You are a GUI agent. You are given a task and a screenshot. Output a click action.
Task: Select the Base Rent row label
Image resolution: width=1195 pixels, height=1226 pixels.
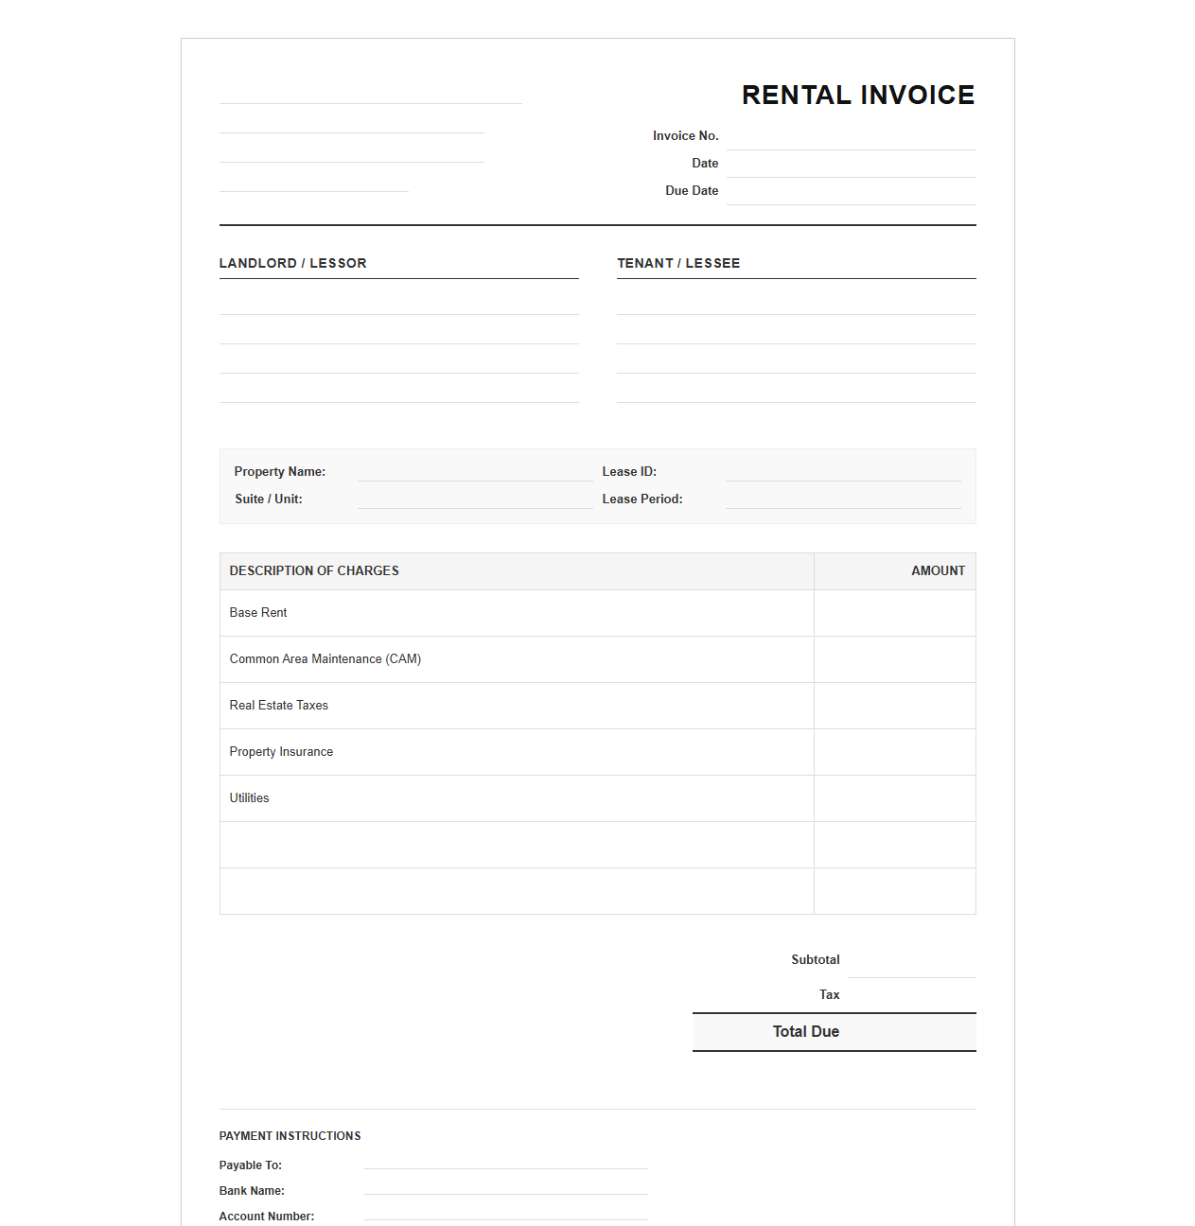coord(258,613)
